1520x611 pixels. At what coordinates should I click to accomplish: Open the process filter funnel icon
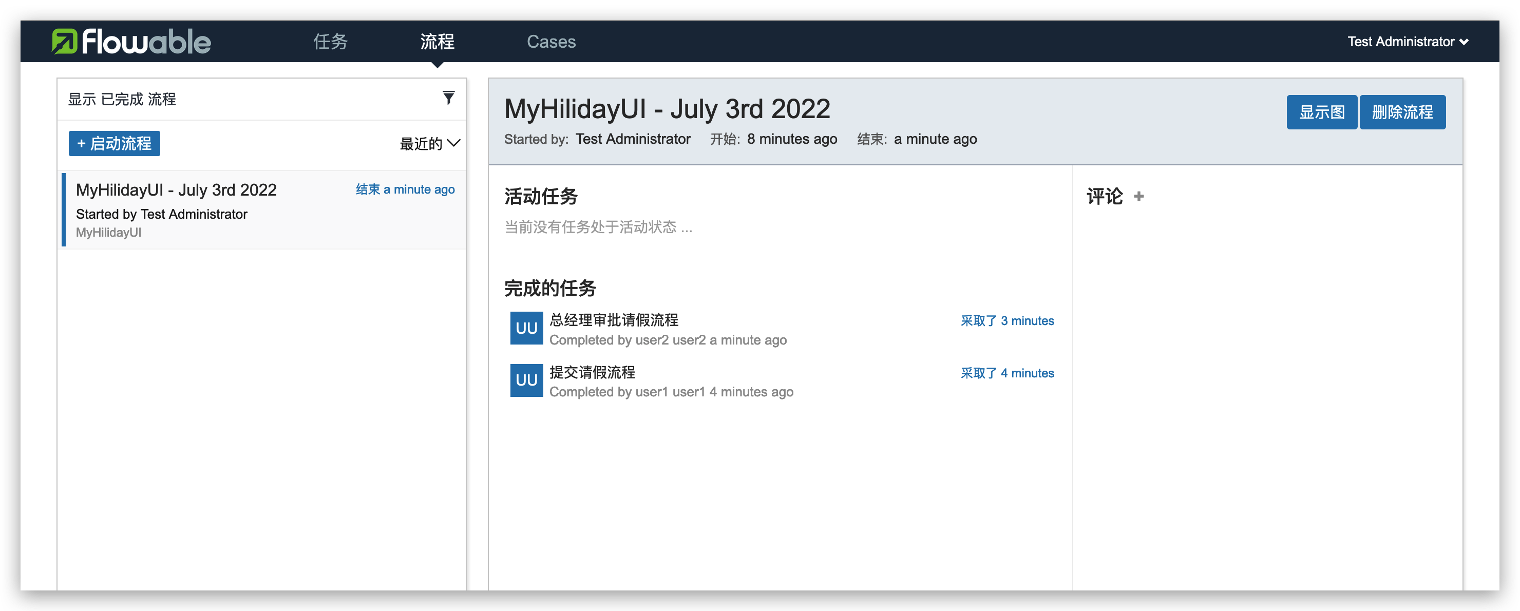[x=448, y=98]
